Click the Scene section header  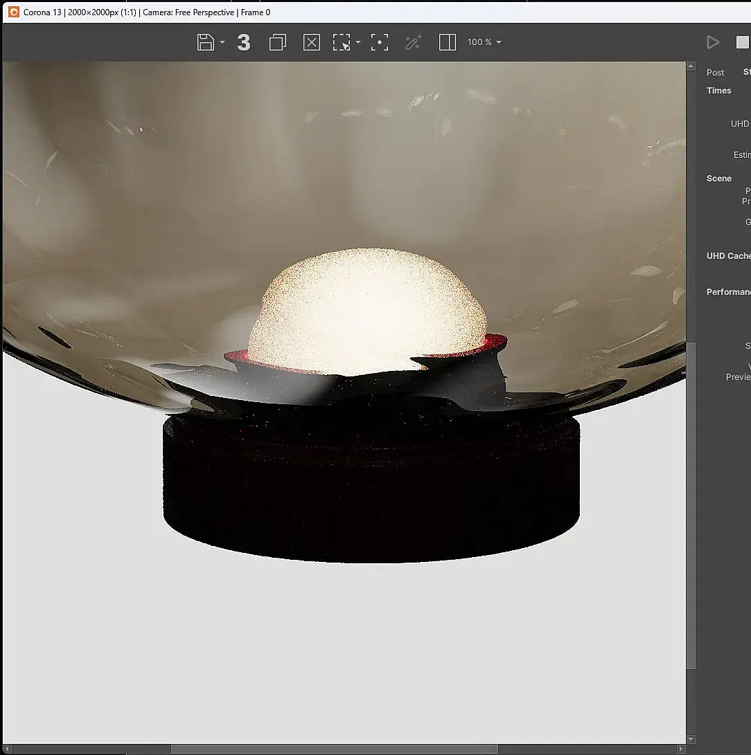pos(718,179)
